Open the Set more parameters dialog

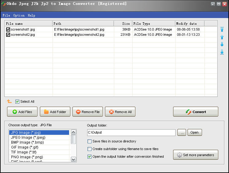(x=196, y=155)
